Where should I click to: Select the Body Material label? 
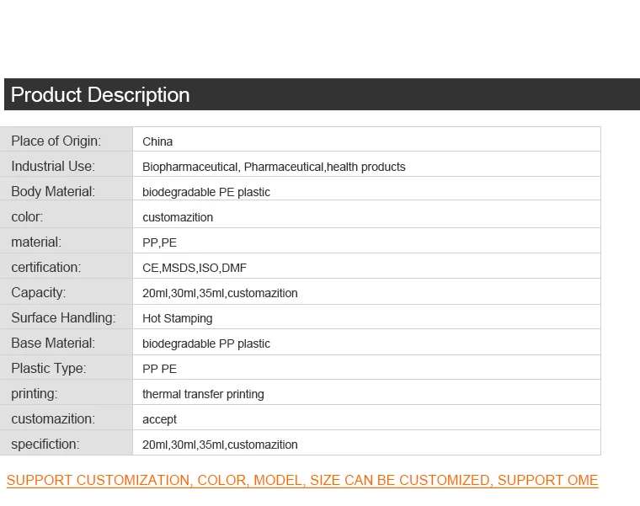click(53, 191)
